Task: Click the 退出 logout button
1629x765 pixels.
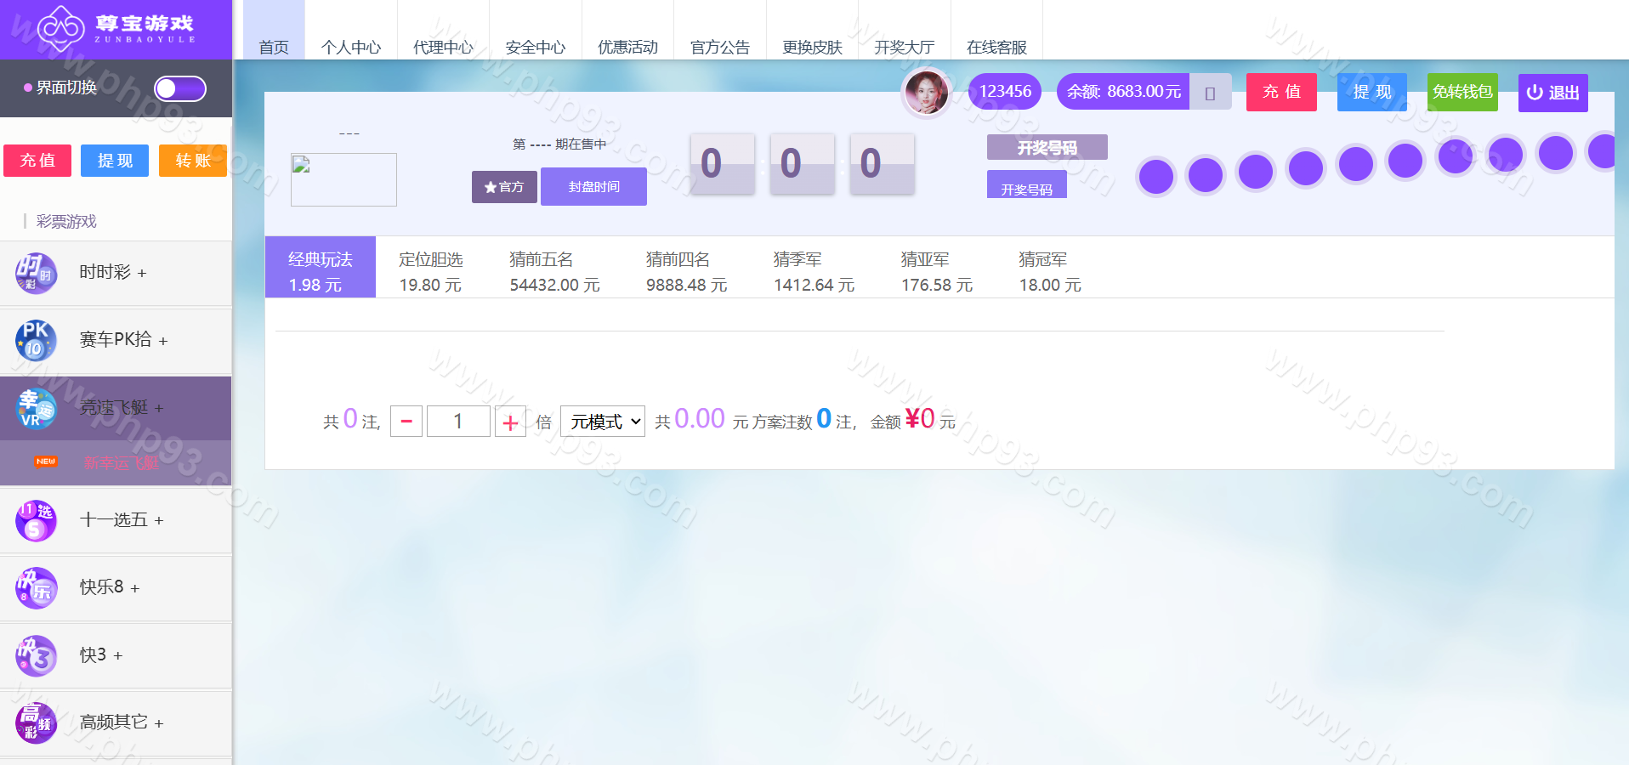Action: click(1552, 93)
